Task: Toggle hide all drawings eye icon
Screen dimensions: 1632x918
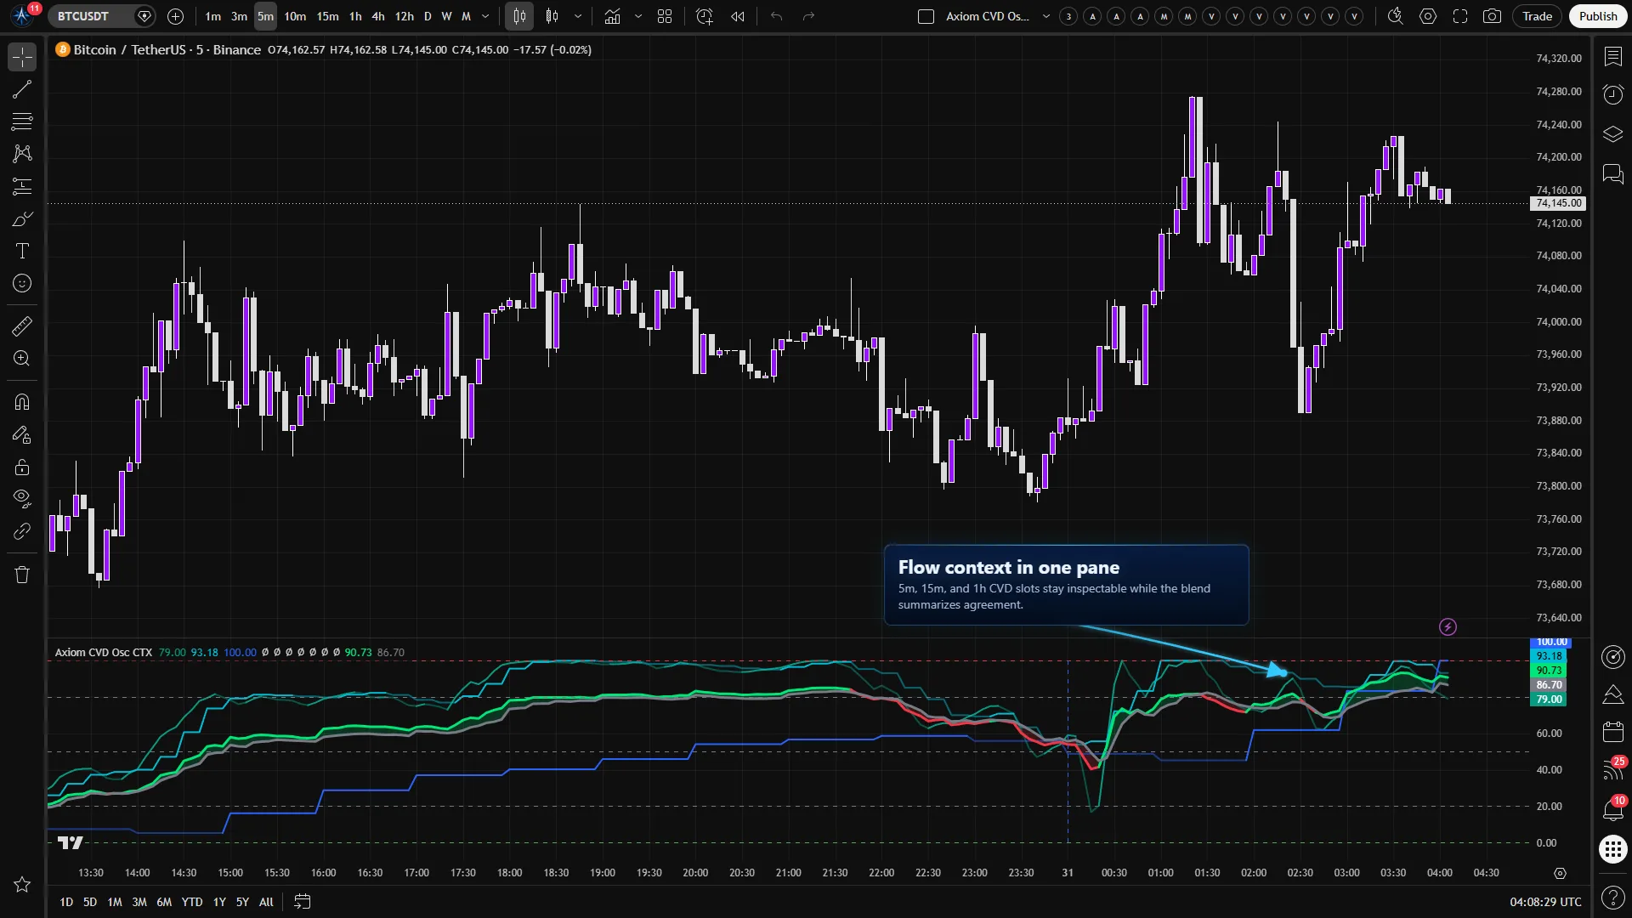Action: [x=22, y=498]
